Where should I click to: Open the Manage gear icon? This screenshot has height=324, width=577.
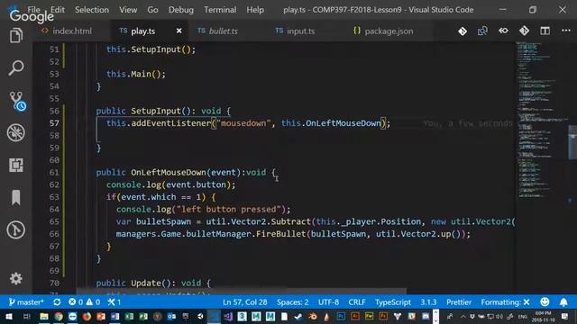[x=16, y=279]
